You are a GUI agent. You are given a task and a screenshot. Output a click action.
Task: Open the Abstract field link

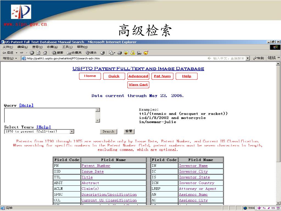pos(90,183)
